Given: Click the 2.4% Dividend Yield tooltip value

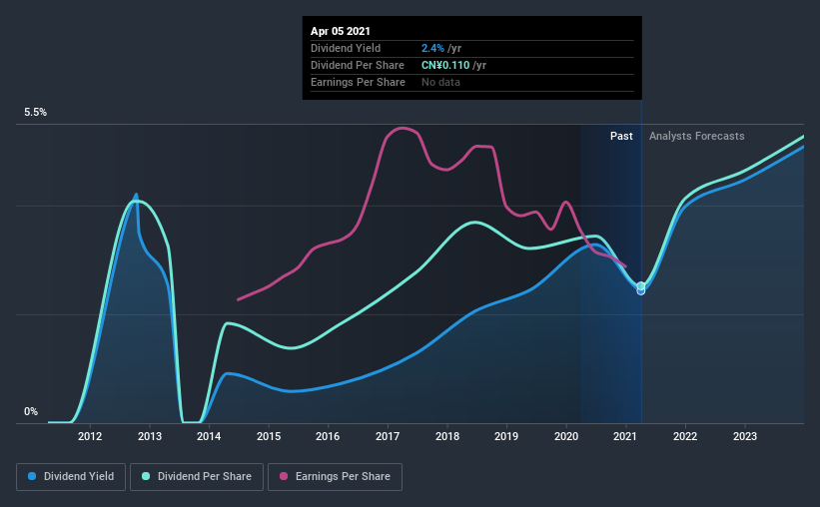Looking at the screenshot, I should 433,48.
